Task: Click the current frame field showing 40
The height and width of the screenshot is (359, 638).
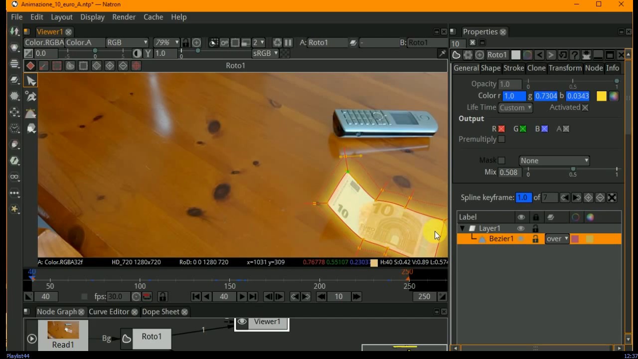Action: click(x=224, y=297)
